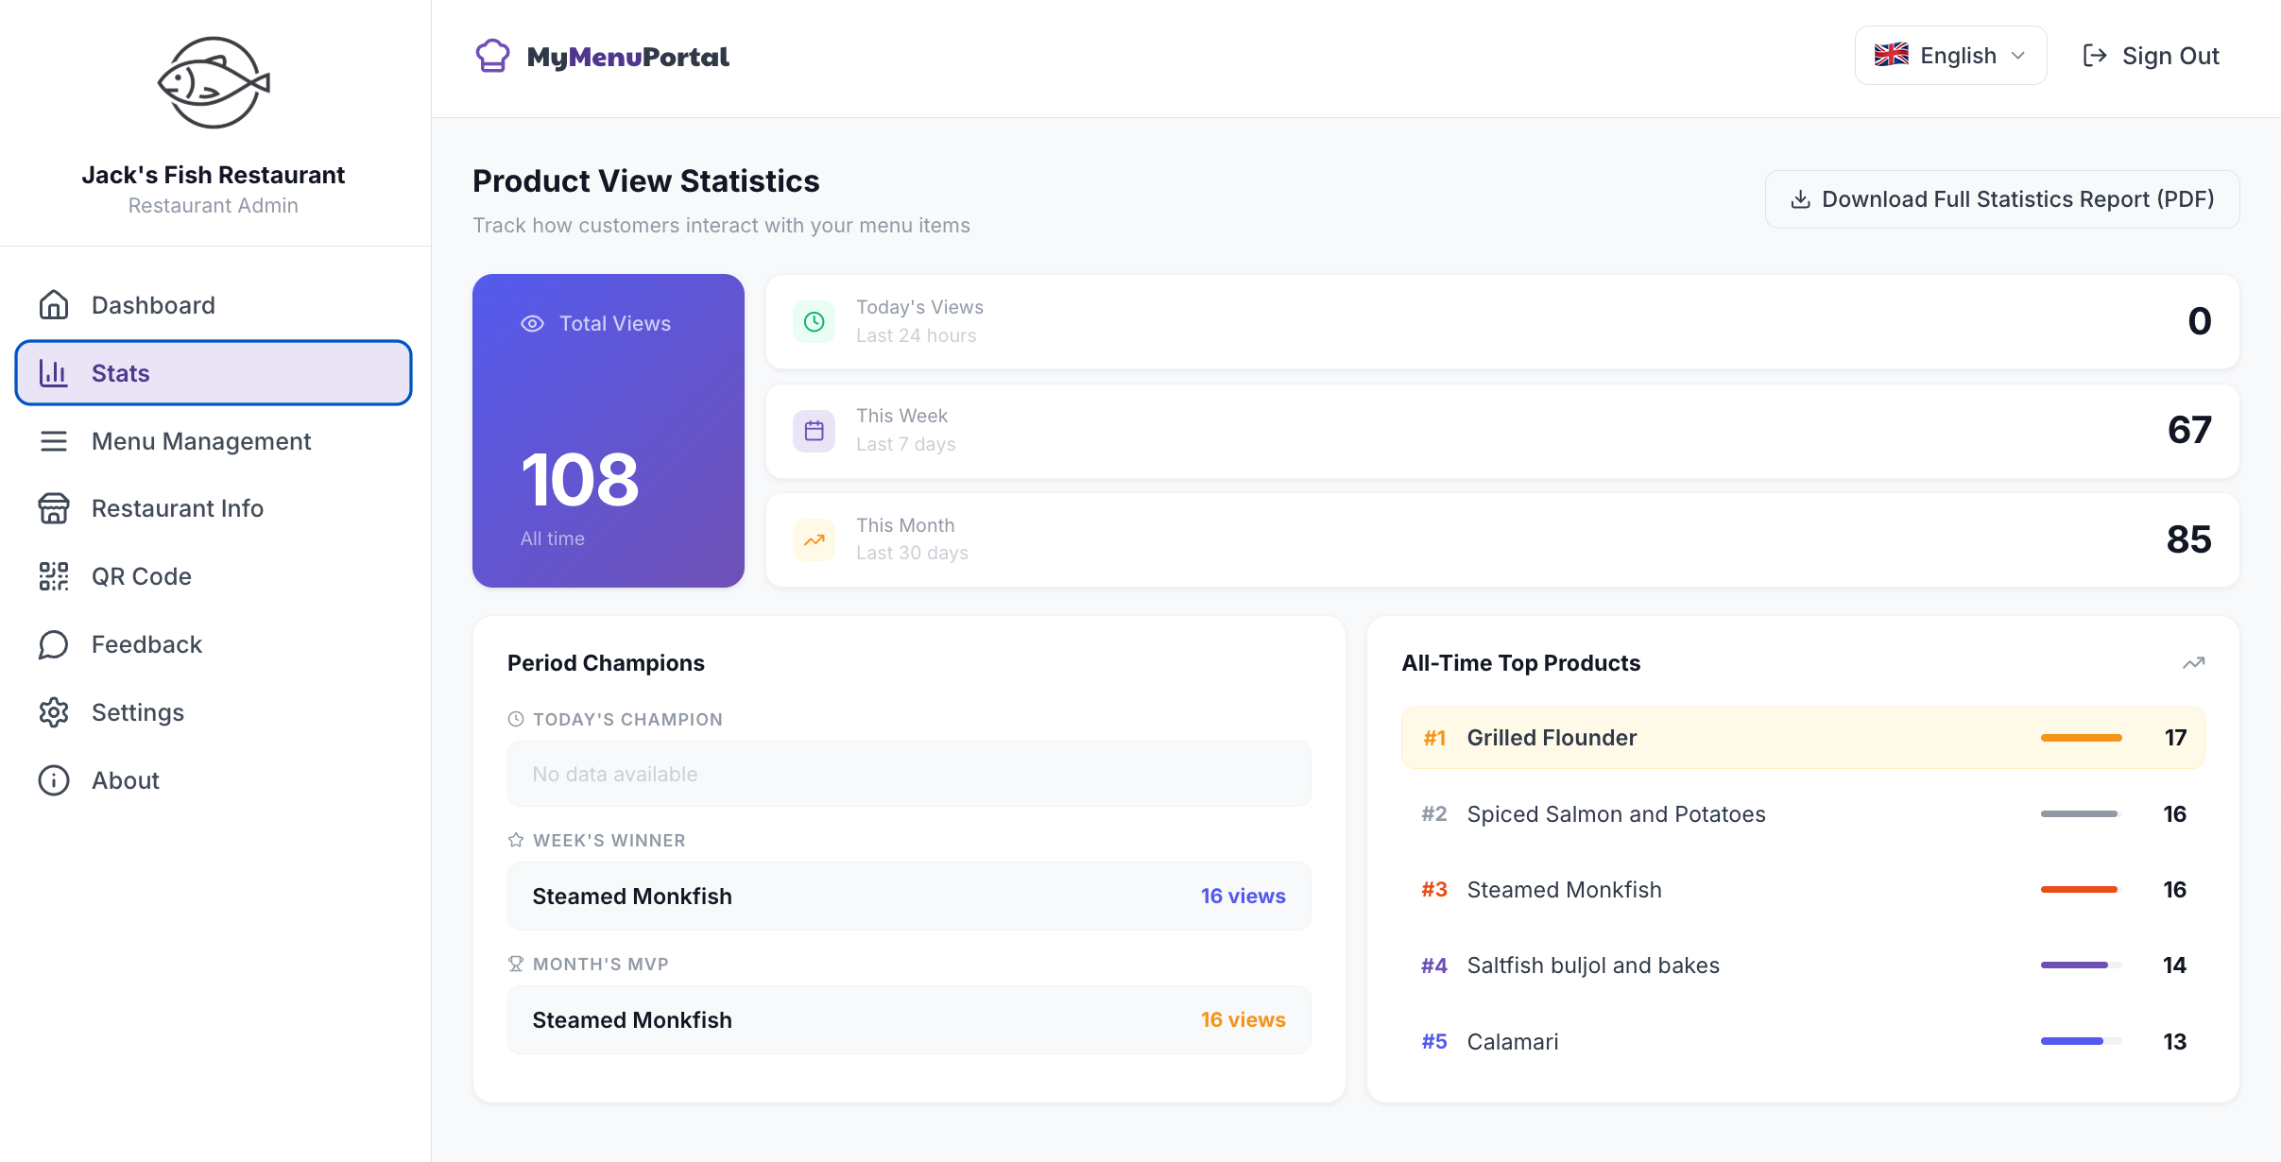Click the eye icon beside Total Views
The image size is (2281, 1162).
point(533,323)
